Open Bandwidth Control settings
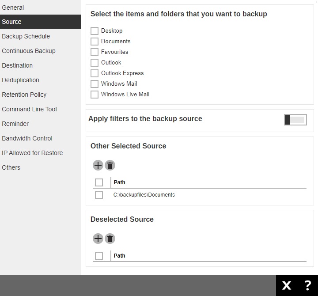 point(41,138)
